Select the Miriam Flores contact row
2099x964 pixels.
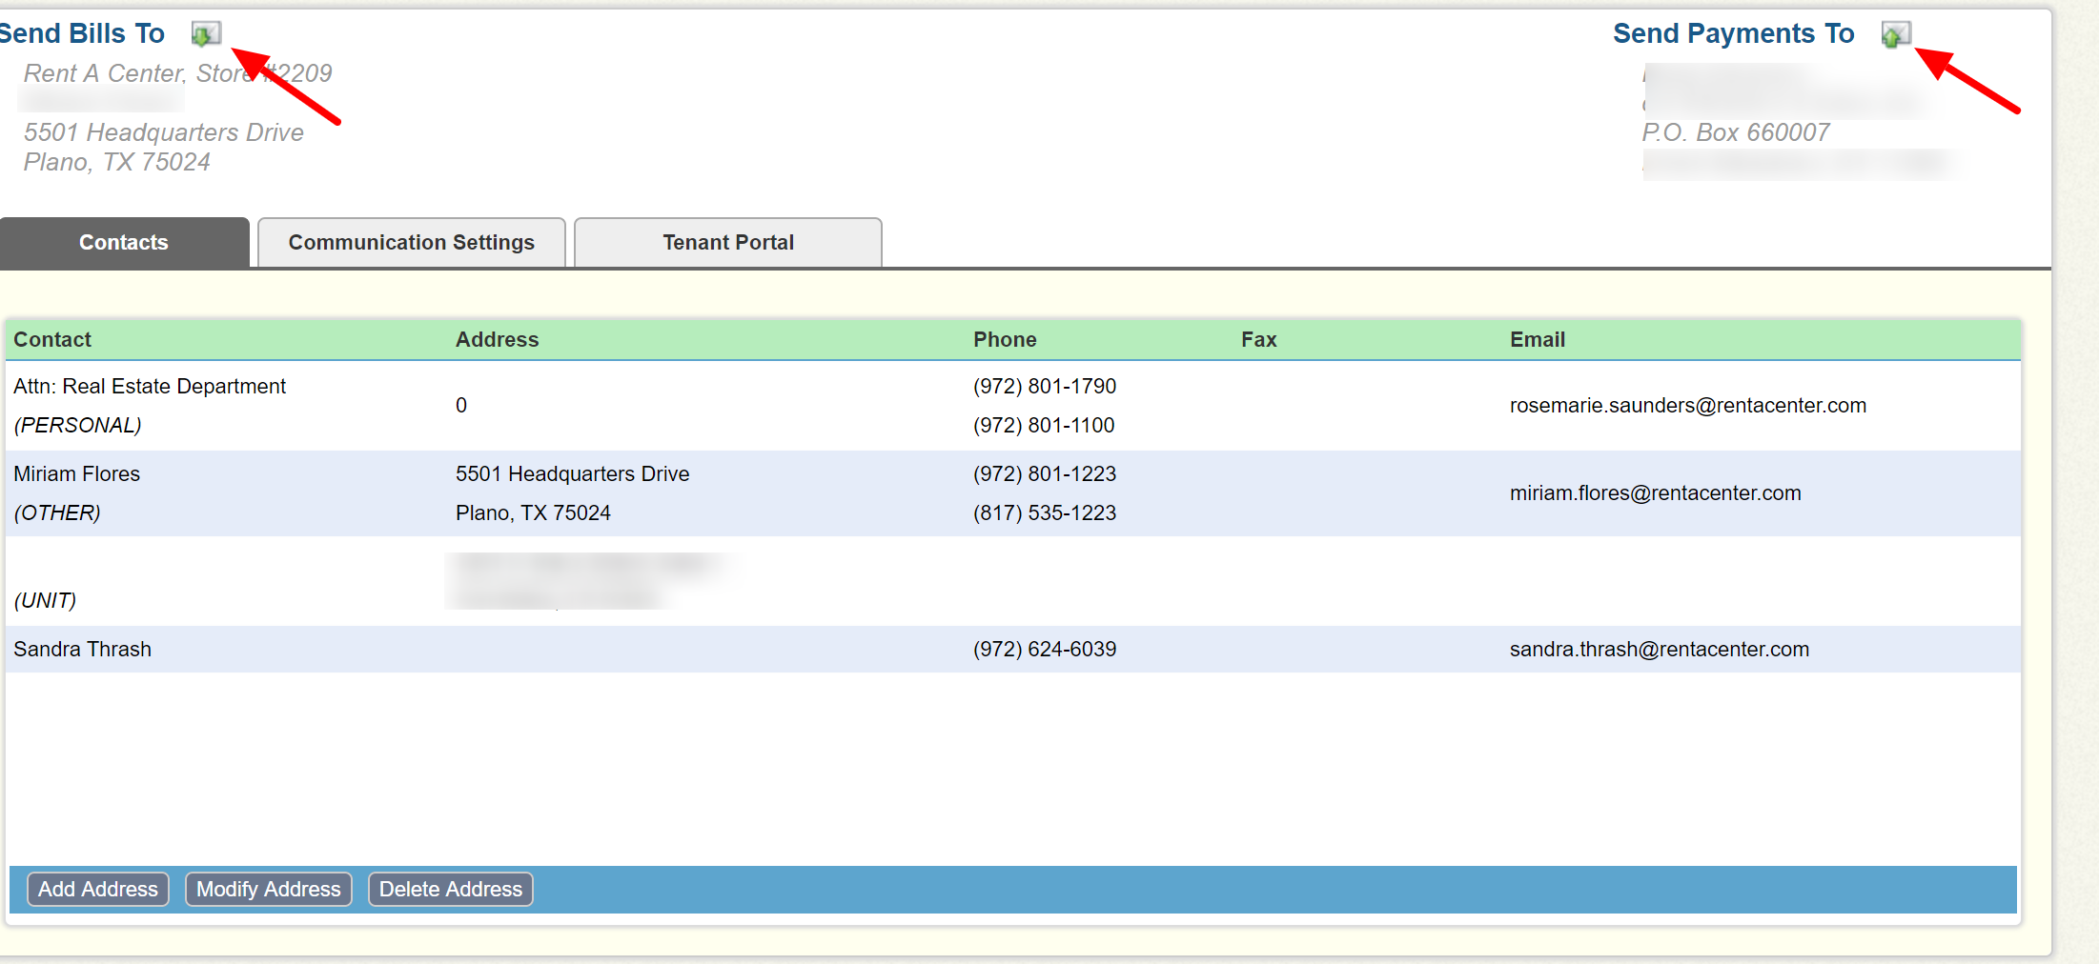point(1012,493)
